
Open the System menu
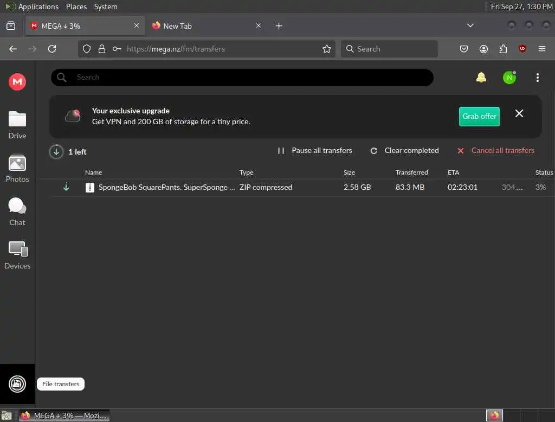click(x=106, y=7)
